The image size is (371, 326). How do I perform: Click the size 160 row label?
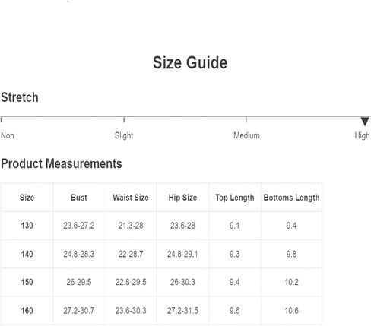click(27, 310)
